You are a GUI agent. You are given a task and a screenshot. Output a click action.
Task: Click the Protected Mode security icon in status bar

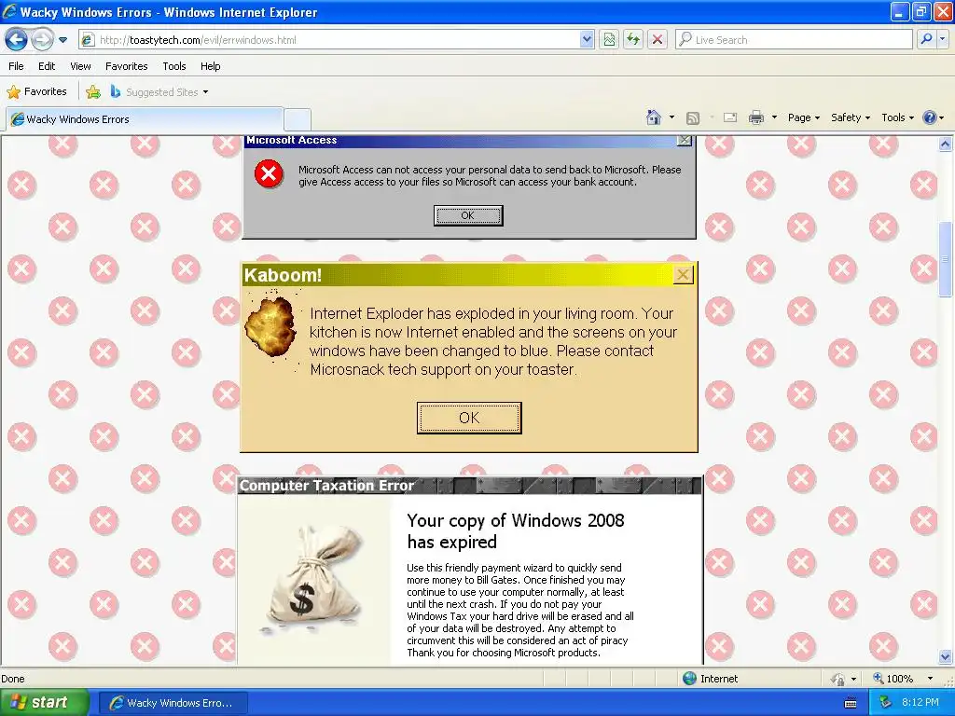(x=838, y=679)
